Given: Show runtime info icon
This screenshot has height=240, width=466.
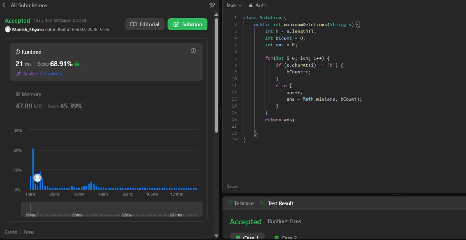Looking at the screenshot, I should pos(193,51).
